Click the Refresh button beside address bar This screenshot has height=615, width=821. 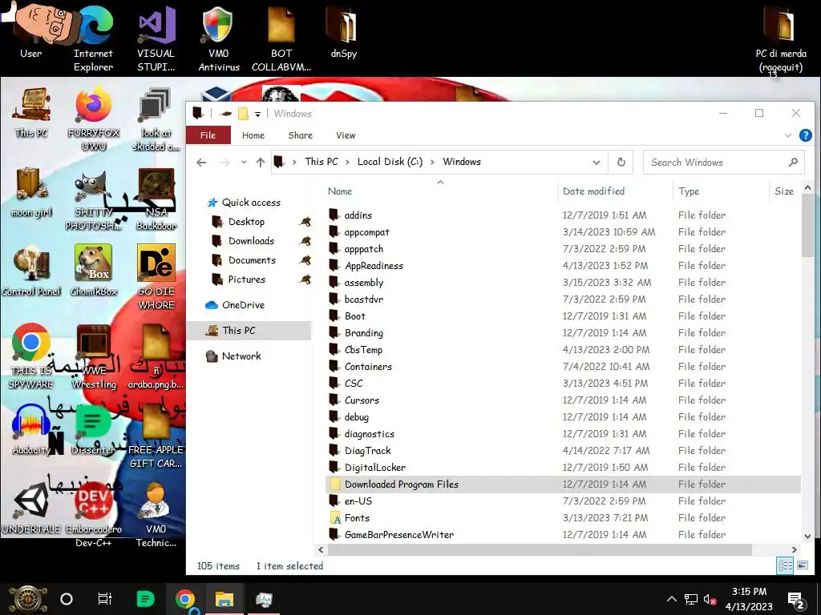tap(621, 162)
